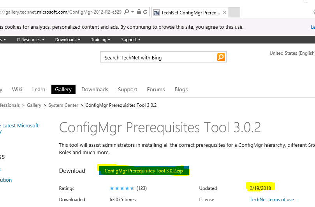This screenshot has height=207, width=315.
Task: Switch to the Forums tab
Action: click(x=156, y=89)
